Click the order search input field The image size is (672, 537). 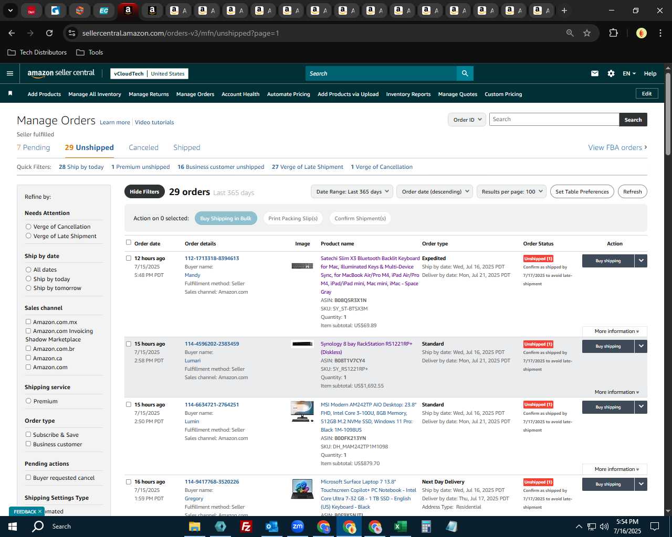click(x=554, y=120)
